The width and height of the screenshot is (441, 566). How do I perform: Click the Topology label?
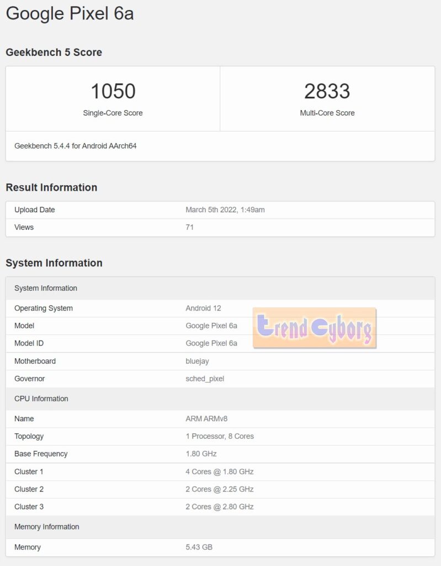[x=29, y=437]
